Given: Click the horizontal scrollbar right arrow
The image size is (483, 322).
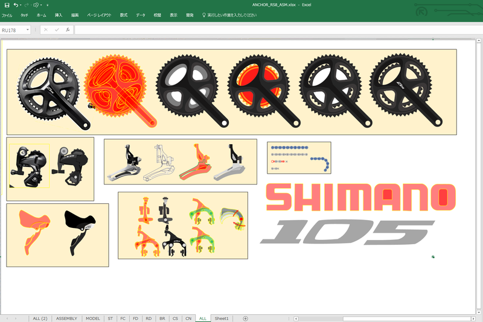Looking at the screenshot, I should tap(473, 318).
